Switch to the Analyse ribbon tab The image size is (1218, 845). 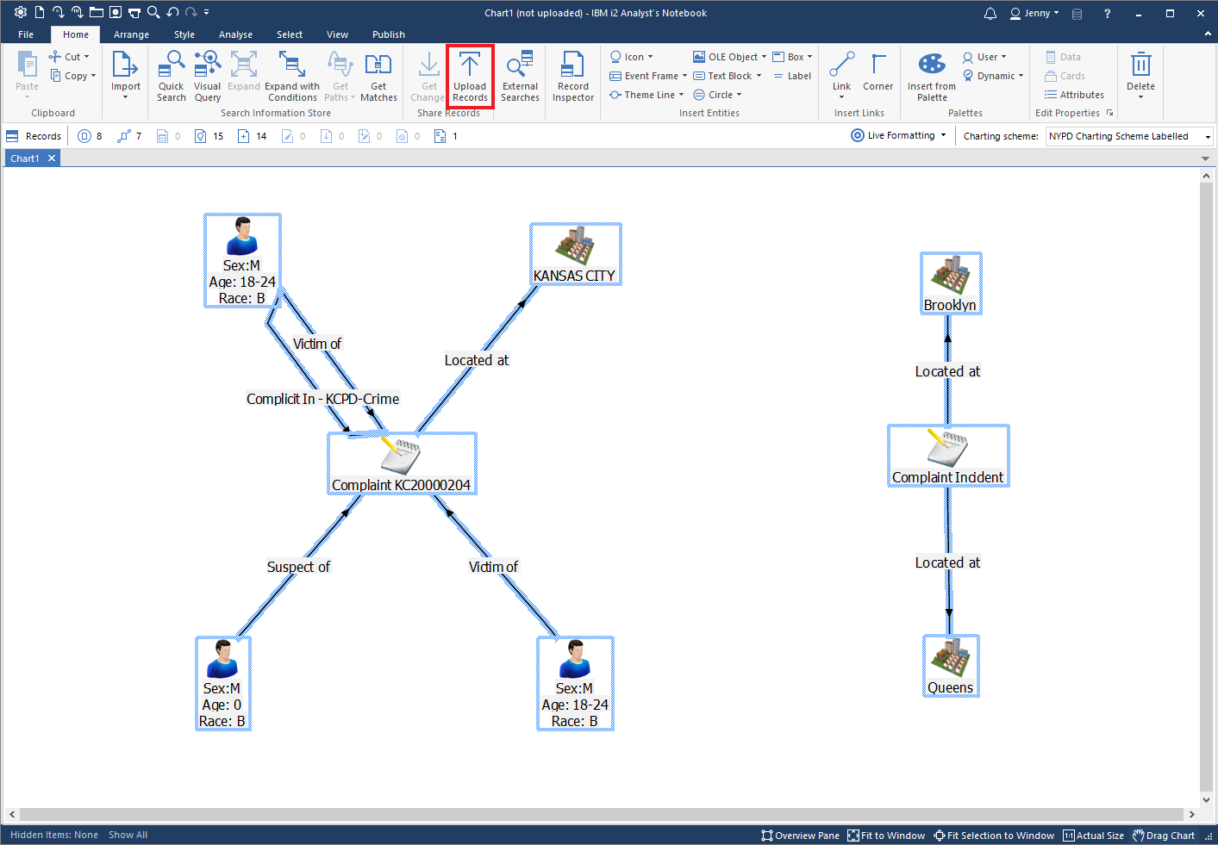coord(235,34)
